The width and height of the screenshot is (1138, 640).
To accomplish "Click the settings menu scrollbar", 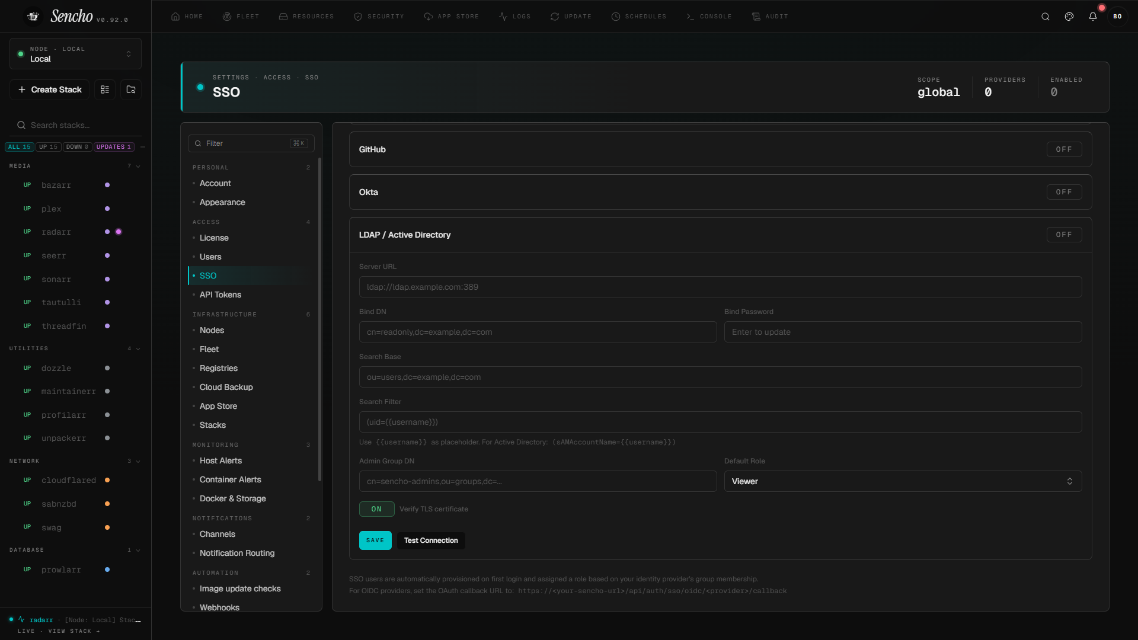I will point(320,320).
